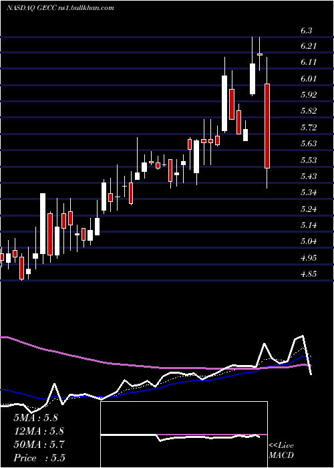Click the Price : 5.5 legend value
334x468 pixels.
[x=39, y=458]
